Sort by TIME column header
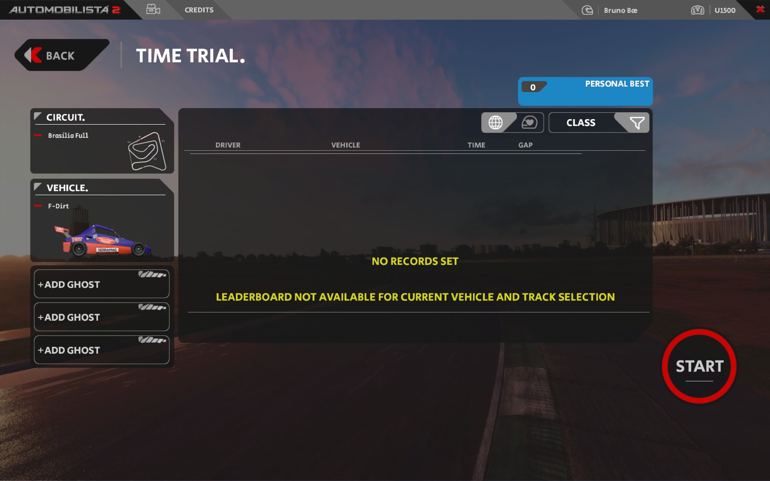Viewport: 770px width, 481px height. tap(476, 145)
